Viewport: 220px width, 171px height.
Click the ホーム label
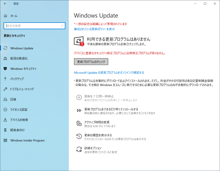coord(14,16)
